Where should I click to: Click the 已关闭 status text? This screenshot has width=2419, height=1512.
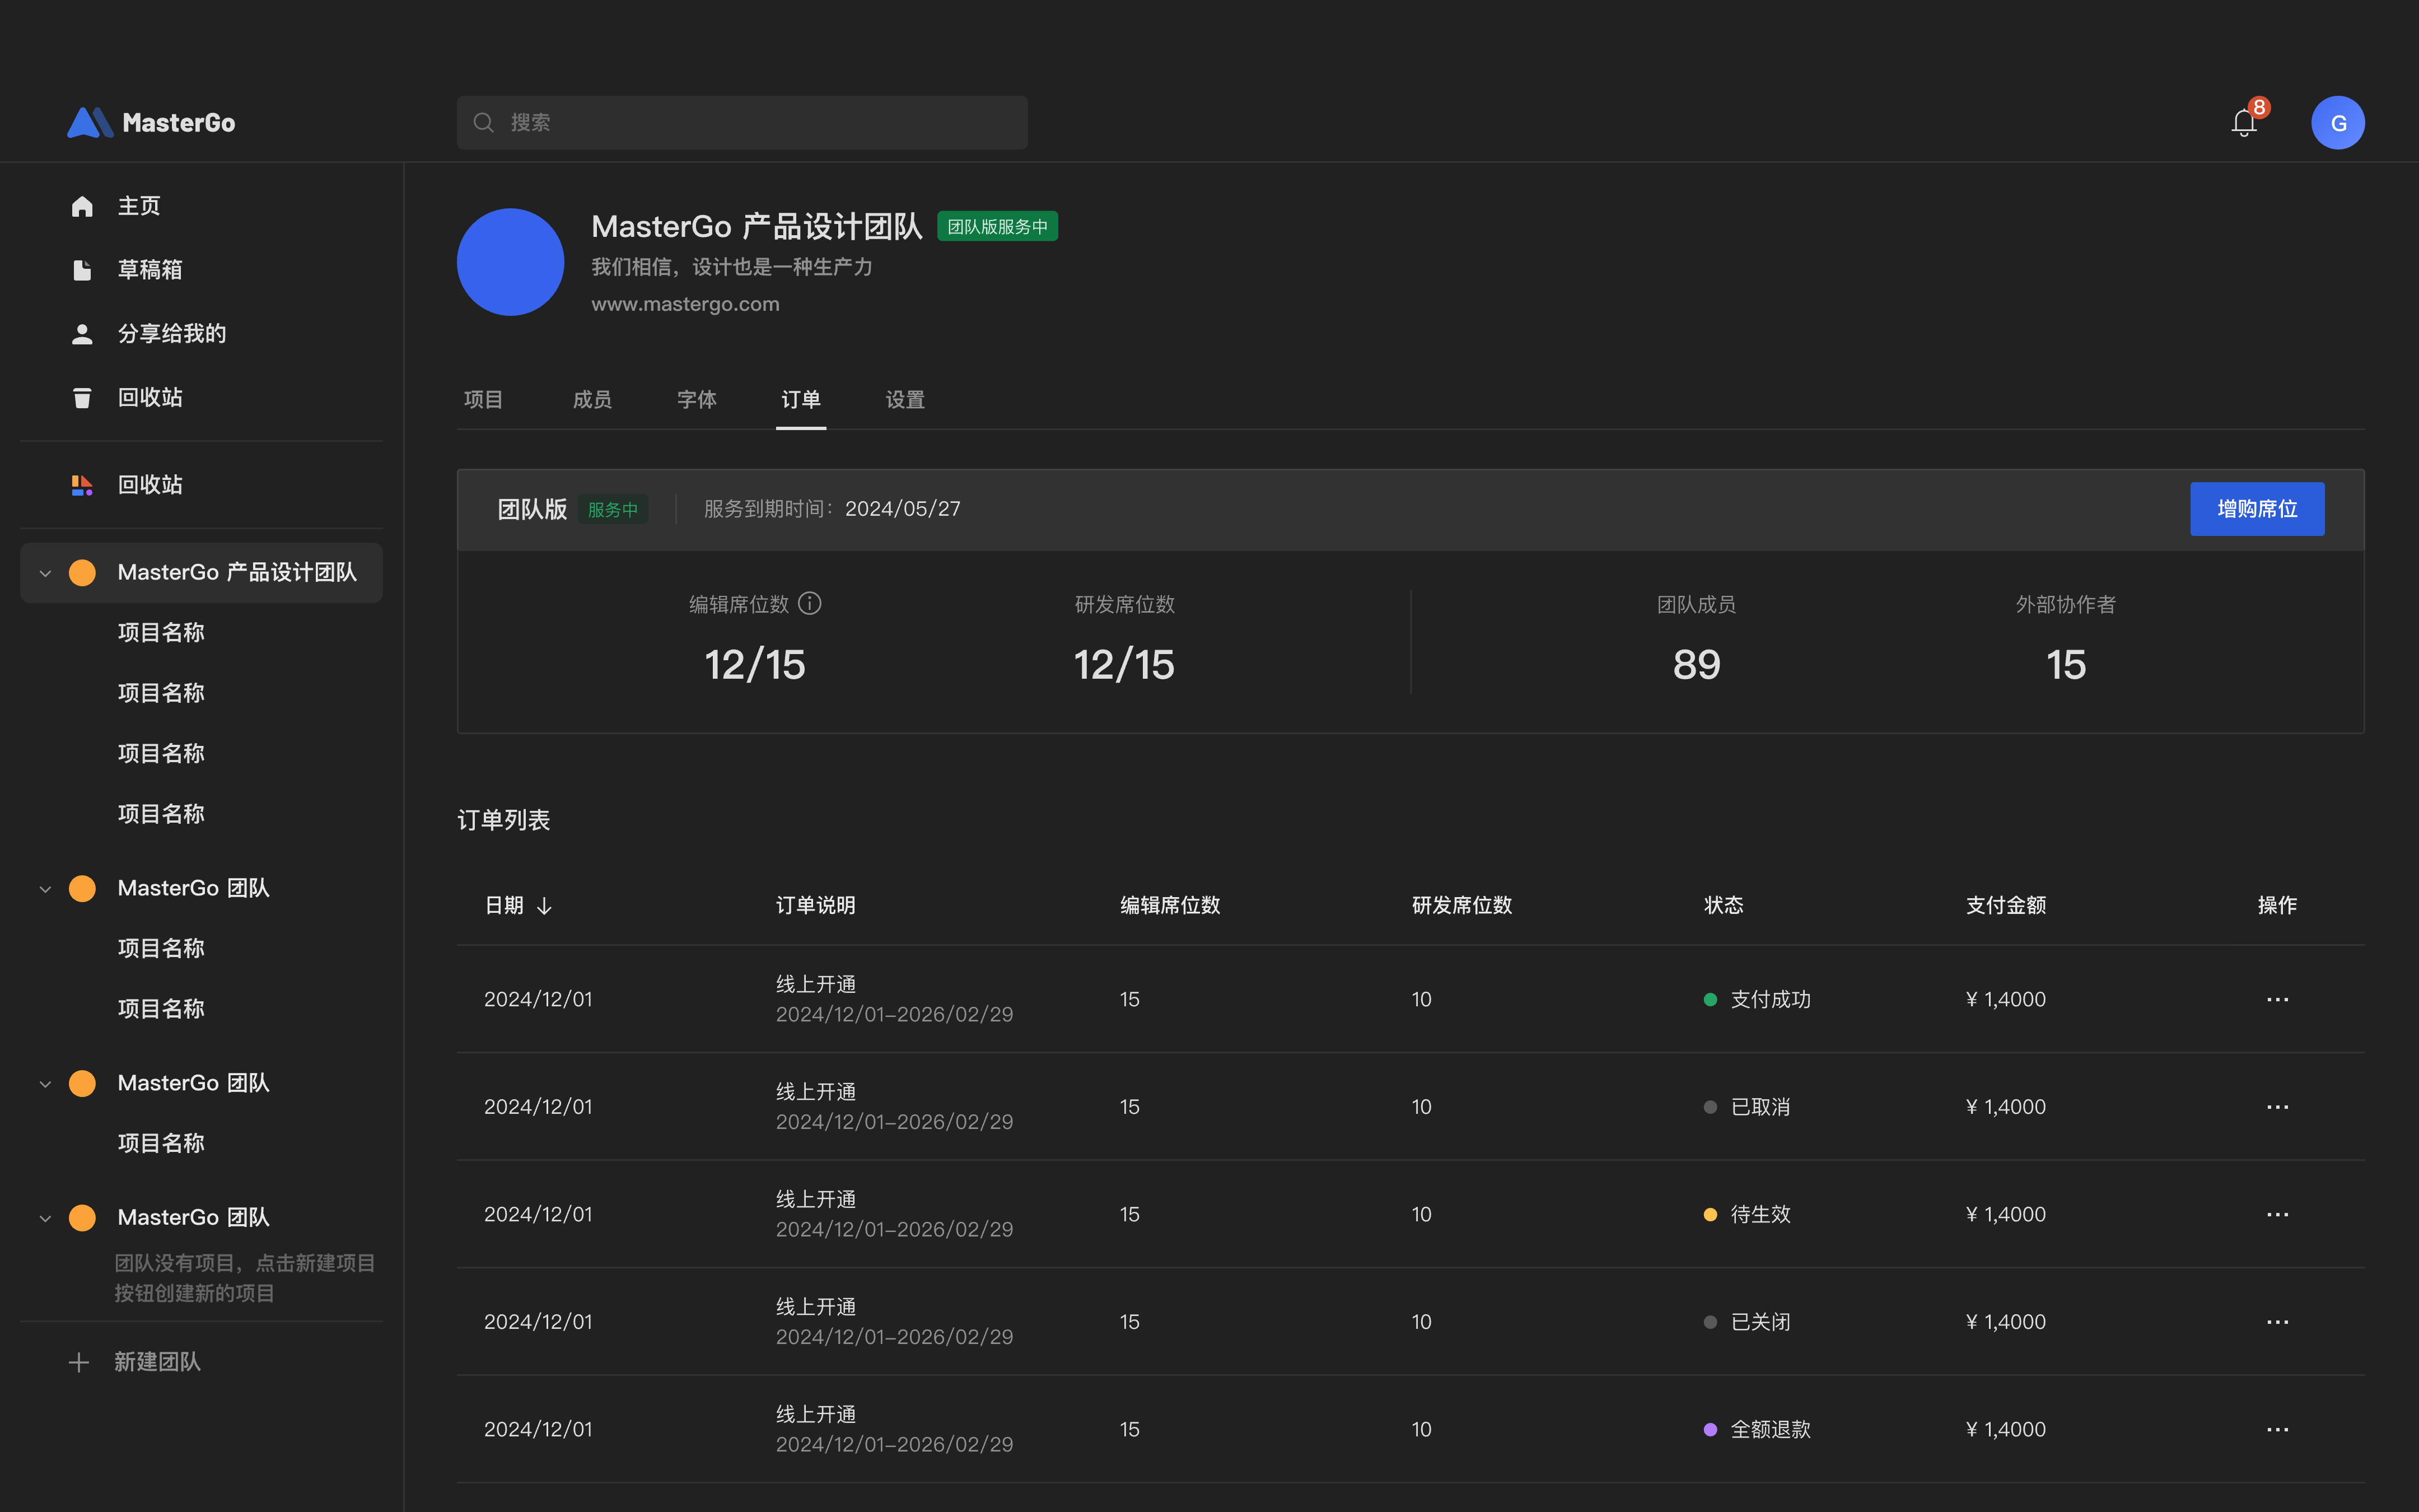(x=1760, y=1322)
